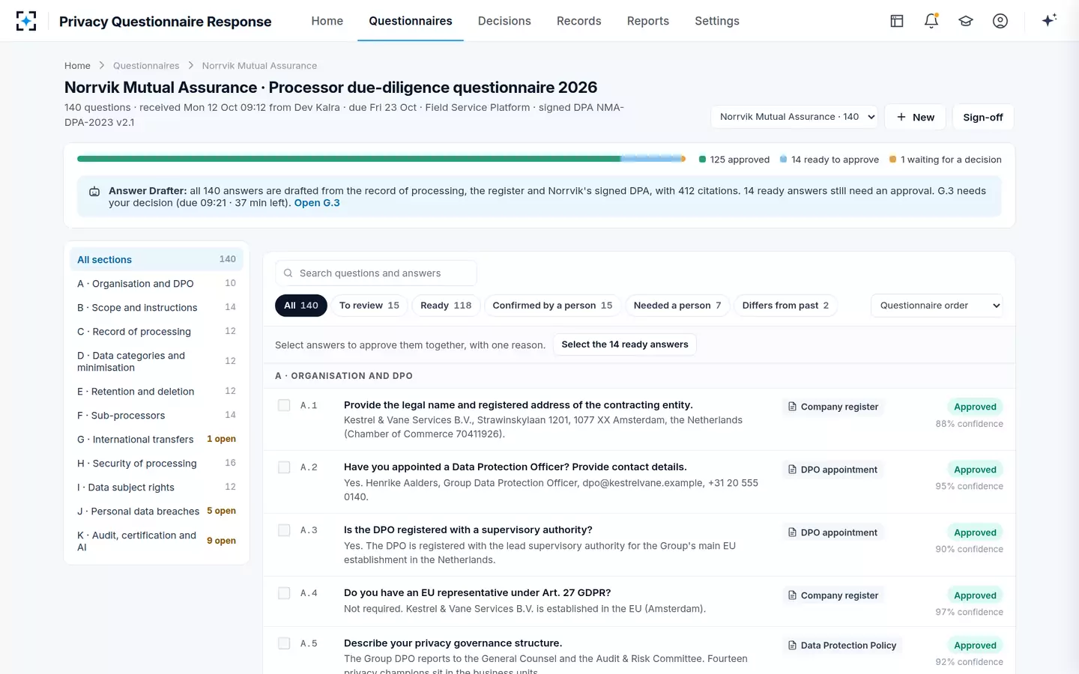Tick the checkbox for question A.4
The image size is (1079, 674).
tap(284, 593)
